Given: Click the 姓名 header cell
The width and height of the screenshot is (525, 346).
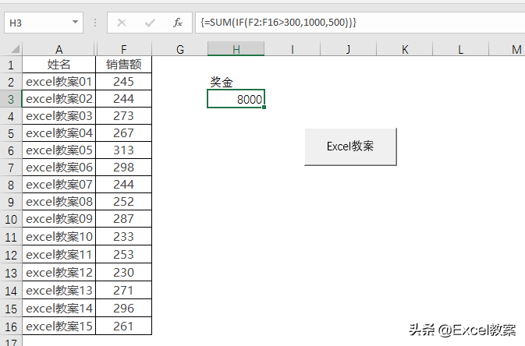Looking at the screenshot, I should click(59, 64).
